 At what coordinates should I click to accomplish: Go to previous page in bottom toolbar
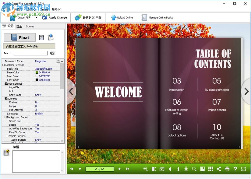[x=80, y=169]
